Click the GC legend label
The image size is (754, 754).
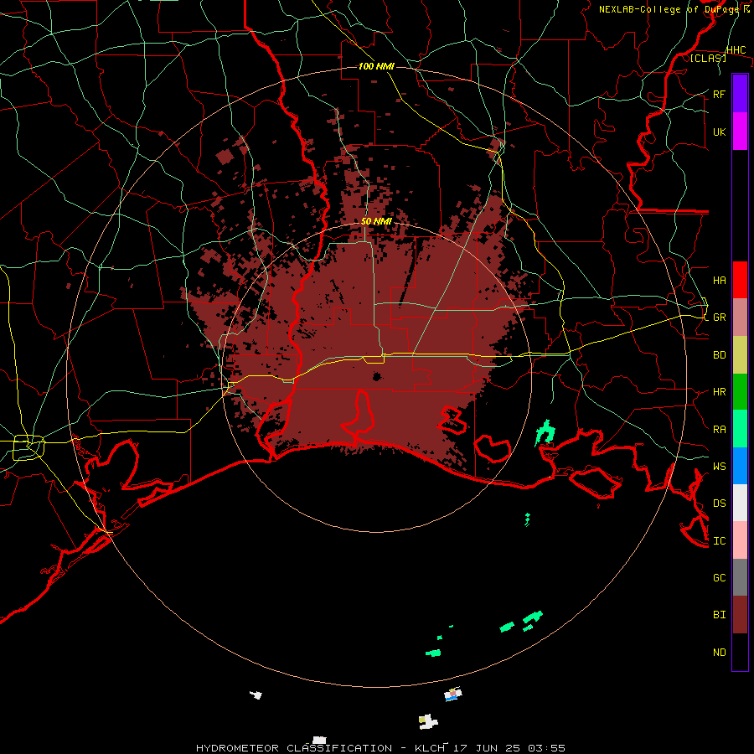pos(719,577)
